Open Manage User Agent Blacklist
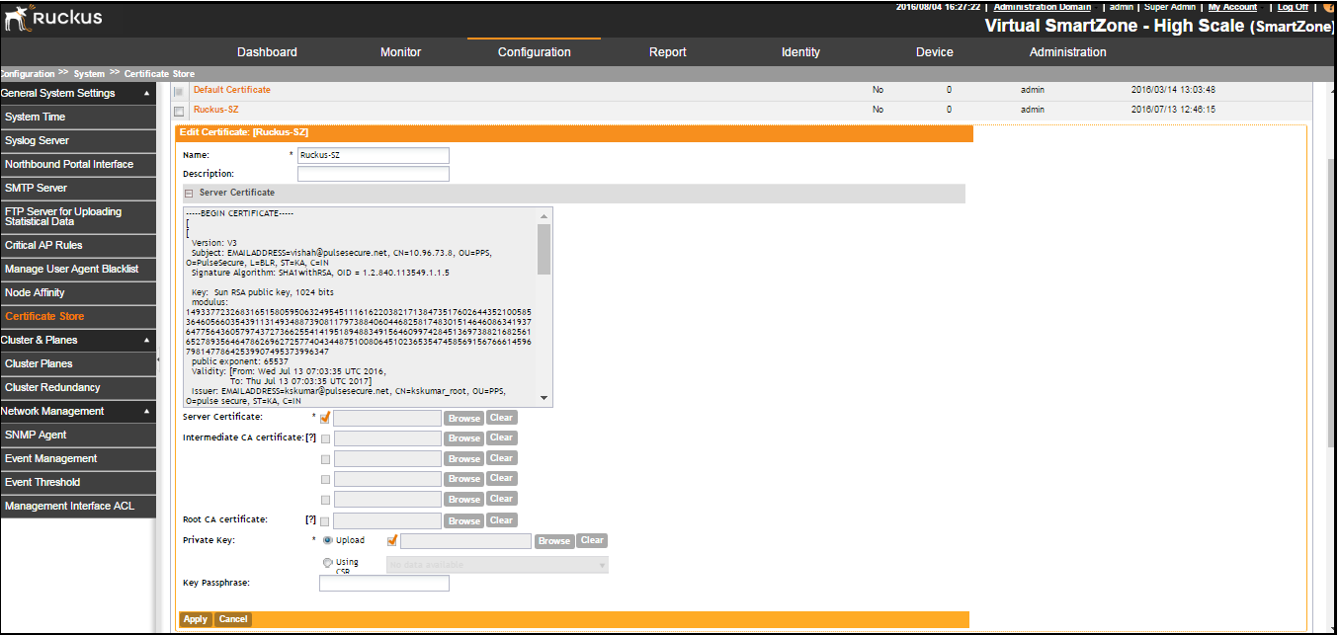 [x=78, y=269]
